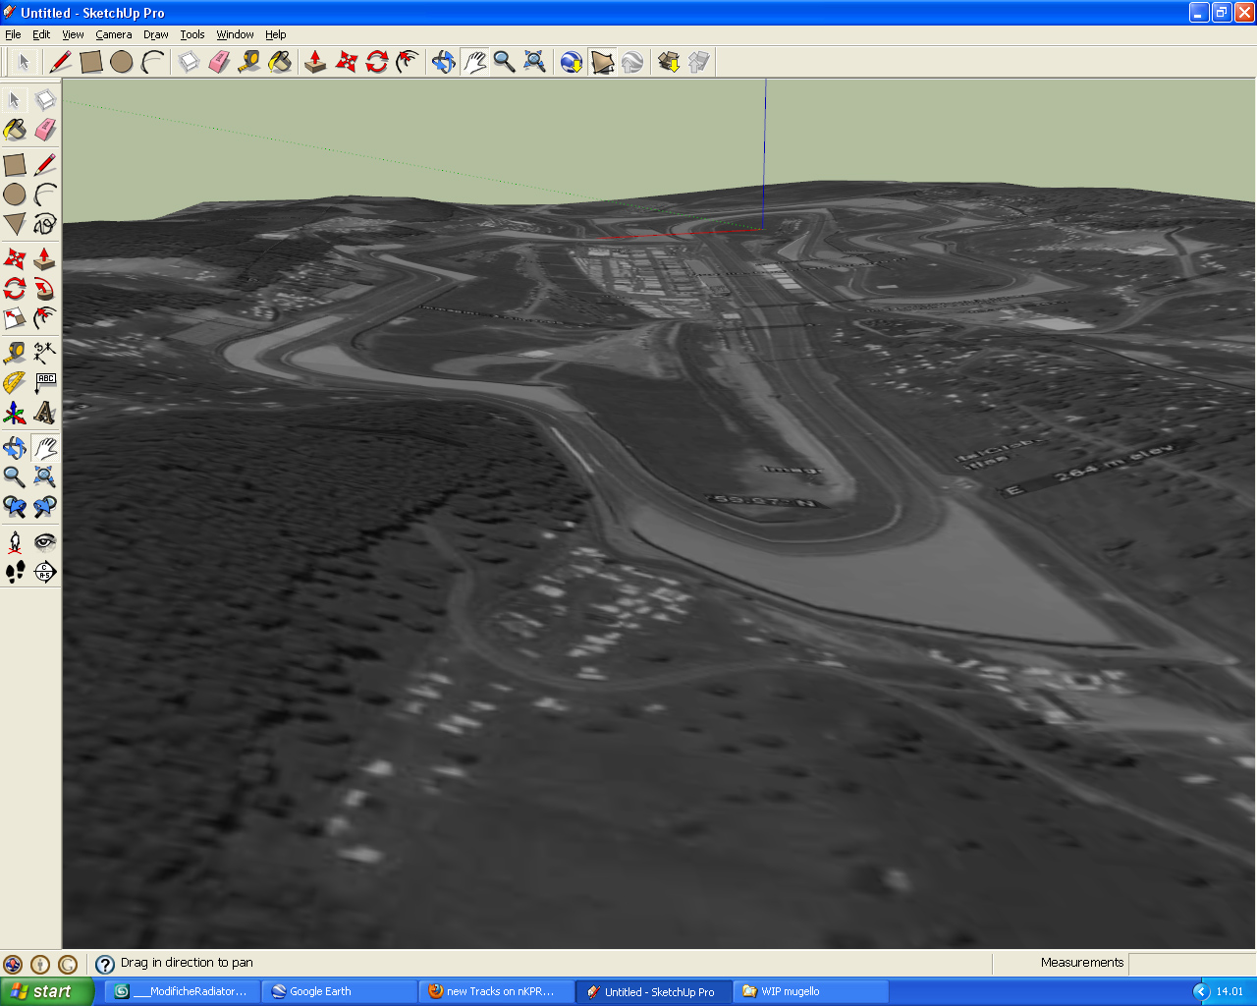1257x1006 pixels.
Task: Select the 3D Text tool
Action: pyautogui.click(x=45, y=413)
